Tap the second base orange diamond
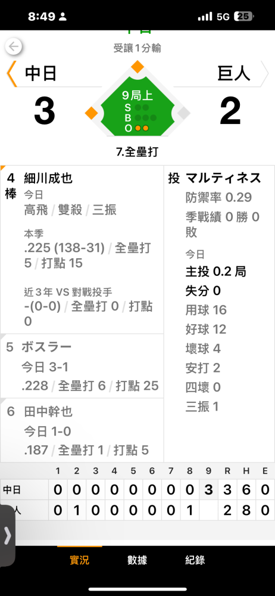Viewport: 275px width, 596px height. pos(137,67)
